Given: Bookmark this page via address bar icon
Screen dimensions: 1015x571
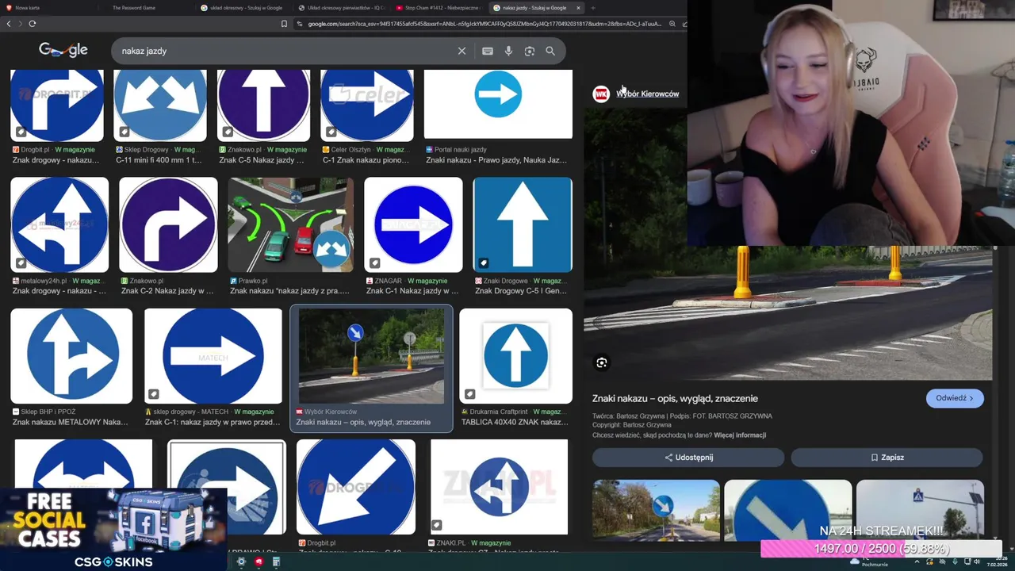Looking at the screenshot, I should pos(284,24).
